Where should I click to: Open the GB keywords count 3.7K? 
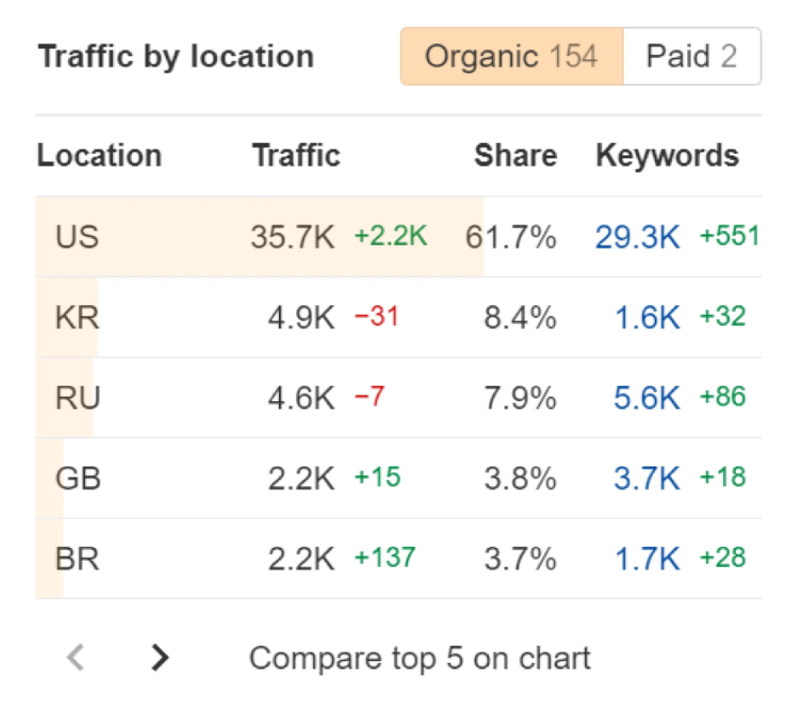[x=646, y=479]
